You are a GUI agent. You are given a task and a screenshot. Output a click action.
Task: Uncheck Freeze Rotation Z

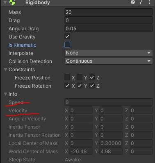92,86
